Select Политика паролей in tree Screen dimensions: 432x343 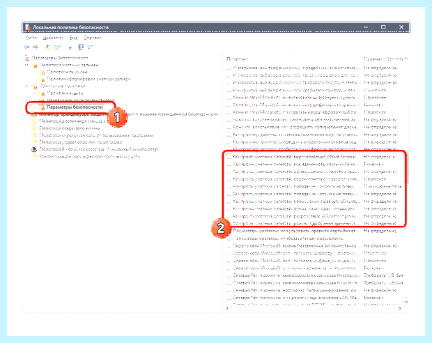pyautogui.click(x=67, y=72)
